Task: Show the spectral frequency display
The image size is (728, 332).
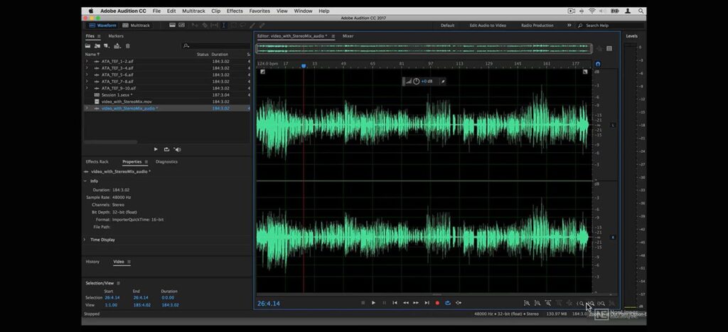Action: pos(172,25)
